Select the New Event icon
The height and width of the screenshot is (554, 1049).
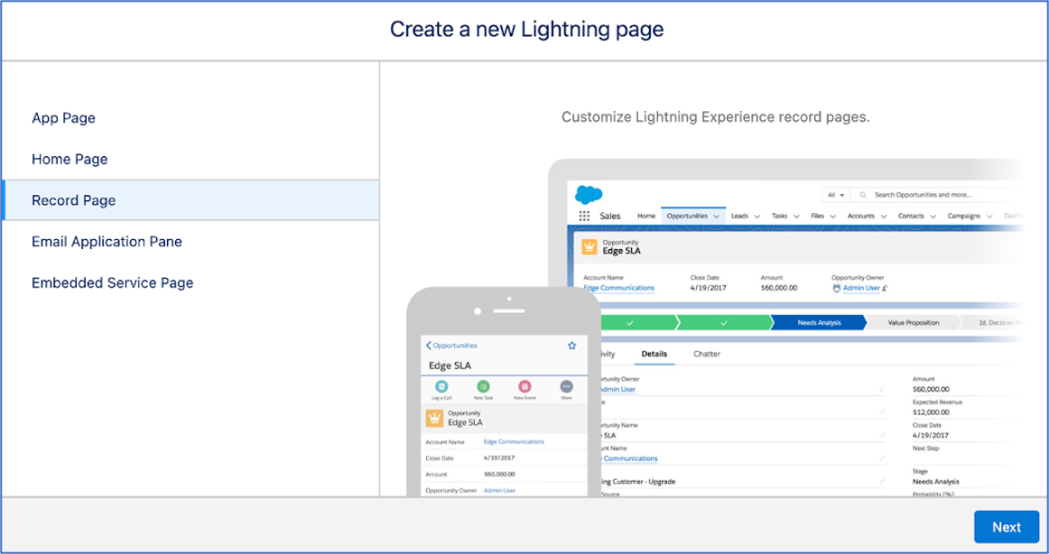click(524, 386)
